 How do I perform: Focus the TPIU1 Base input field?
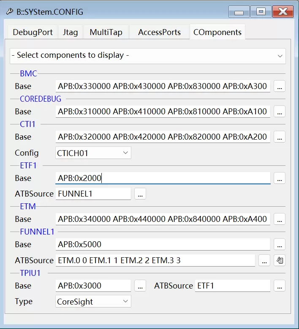pyautogui.click(x=93, y=286)
